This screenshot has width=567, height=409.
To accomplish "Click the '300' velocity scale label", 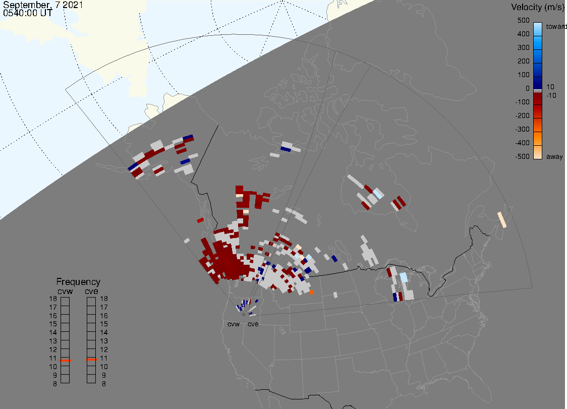I will (x=523, y=48).
